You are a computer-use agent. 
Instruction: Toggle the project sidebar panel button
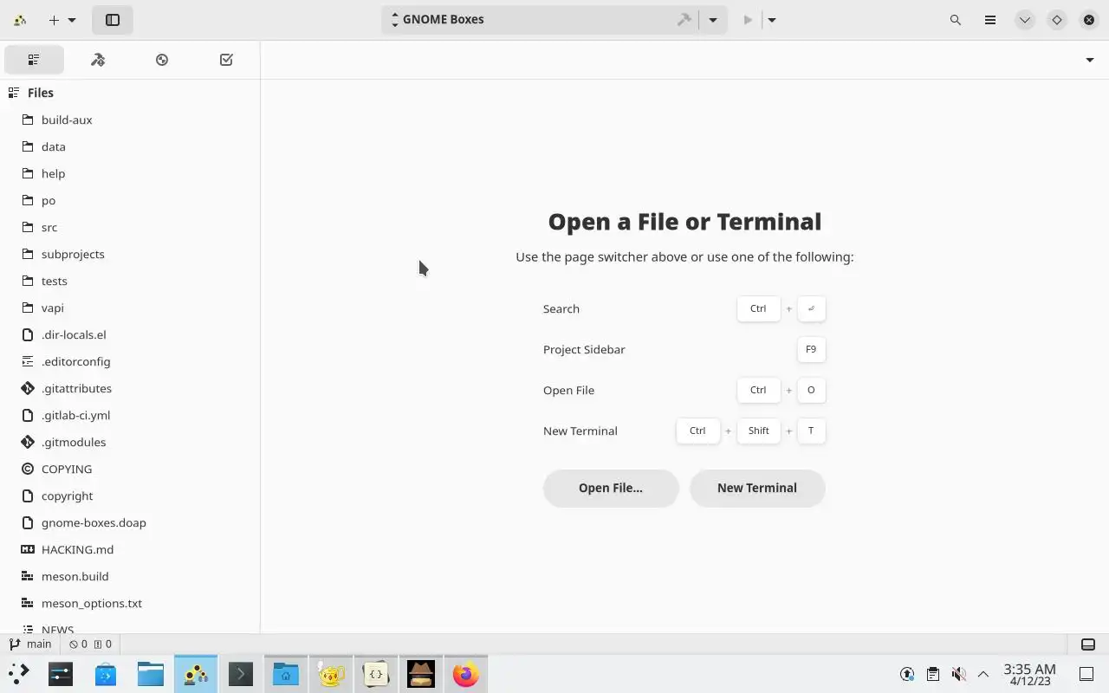click(112, 20)
